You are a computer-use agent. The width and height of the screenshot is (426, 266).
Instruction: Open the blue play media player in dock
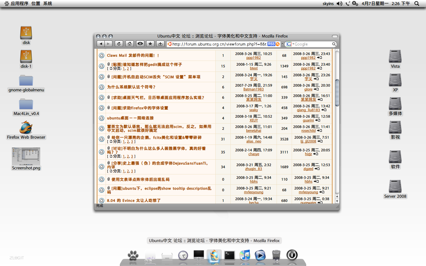point(260,255)
